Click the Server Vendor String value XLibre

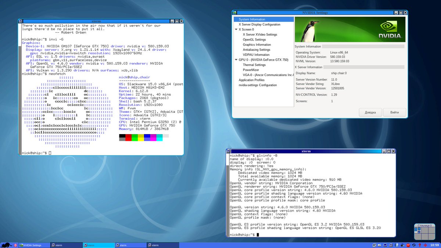coord(335,84)
